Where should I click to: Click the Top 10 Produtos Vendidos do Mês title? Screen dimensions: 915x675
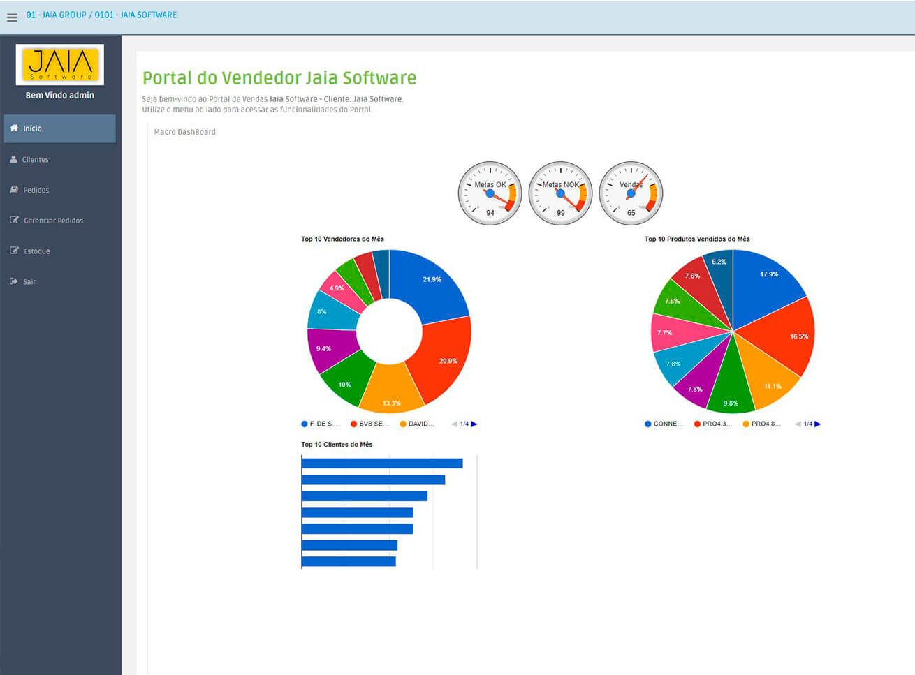coord(697,239)
